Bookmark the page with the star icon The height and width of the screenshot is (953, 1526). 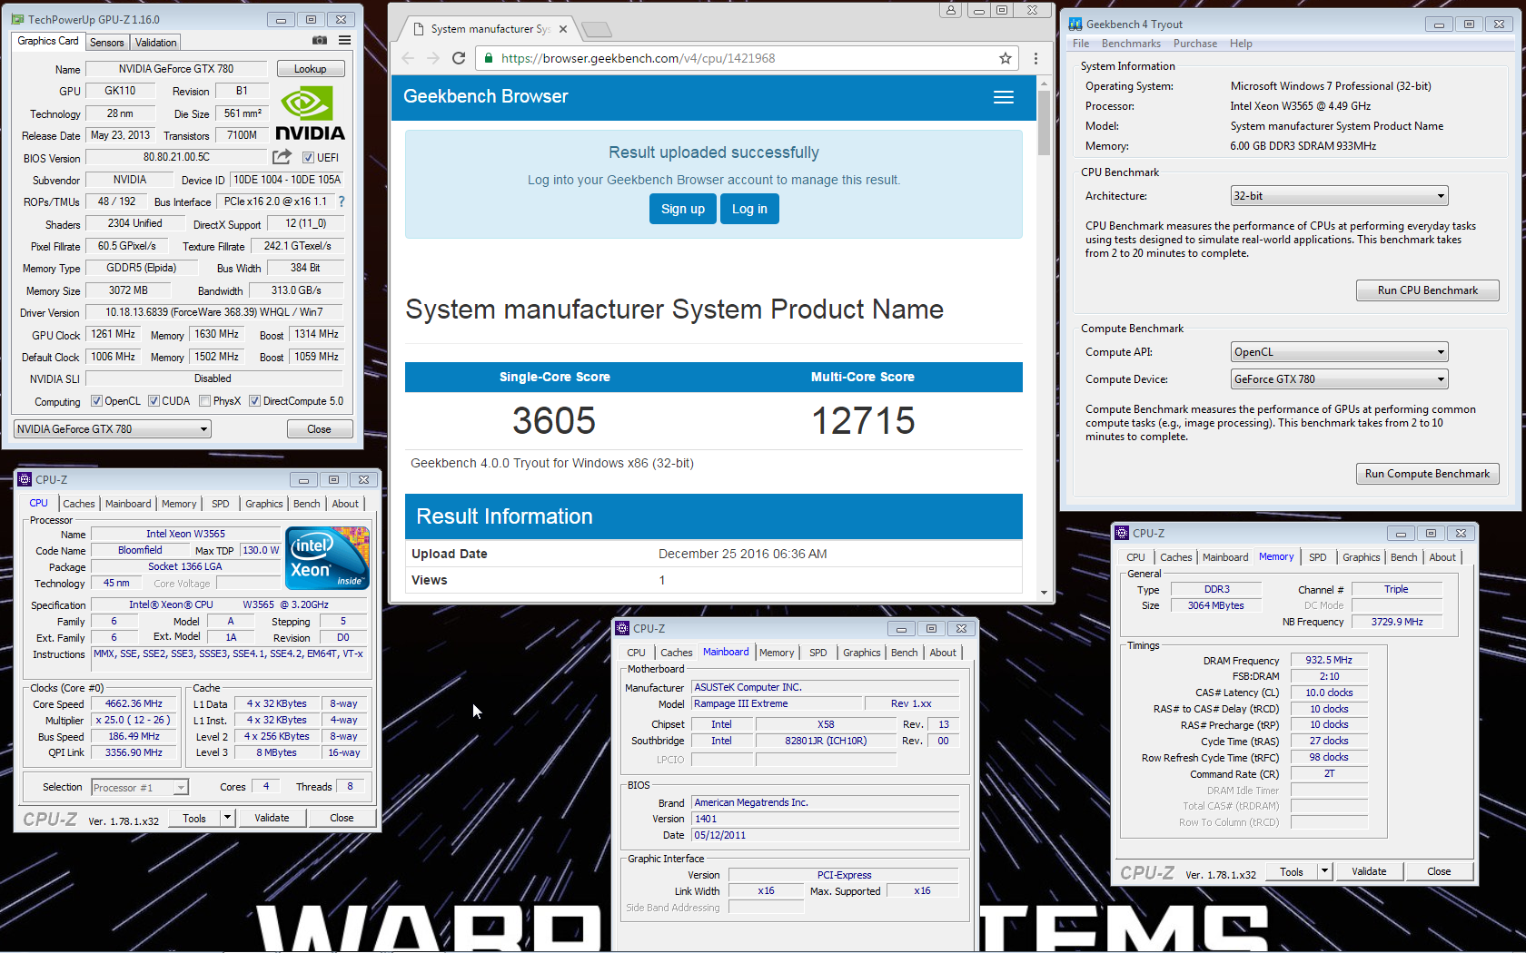[1006, 58]
